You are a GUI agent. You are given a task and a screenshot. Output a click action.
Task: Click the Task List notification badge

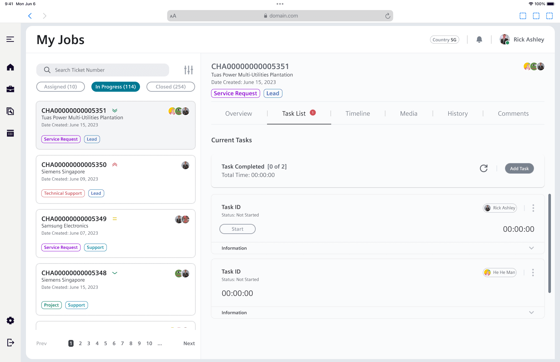tap(313, 112)
